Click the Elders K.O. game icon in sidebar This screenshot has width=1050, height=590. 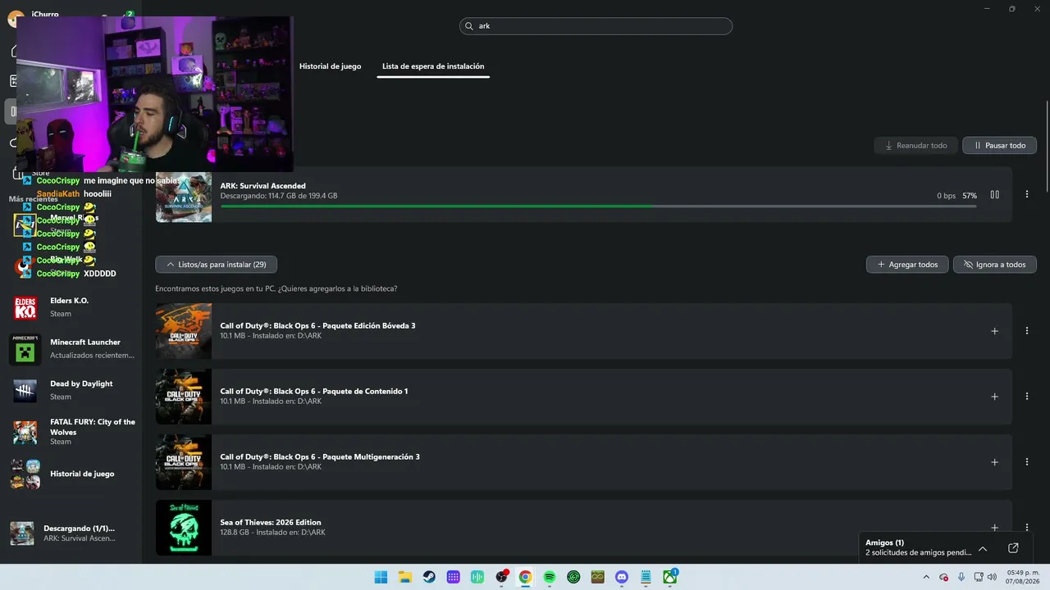point(25,307)
